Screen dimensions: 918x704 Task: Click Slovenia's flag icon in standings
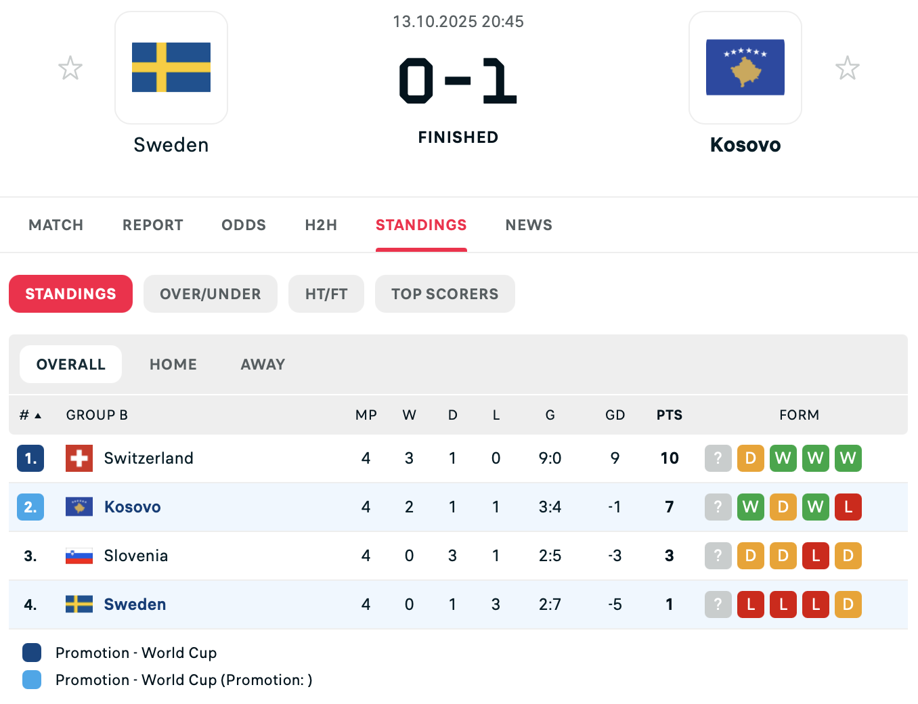point(79,556)
